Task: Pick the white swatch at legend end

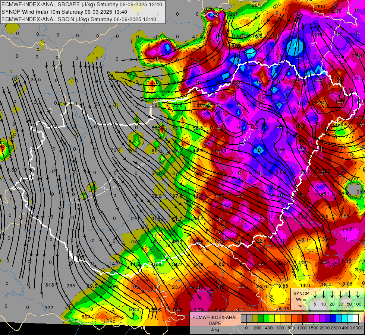Action: click(x=355, y=318)
